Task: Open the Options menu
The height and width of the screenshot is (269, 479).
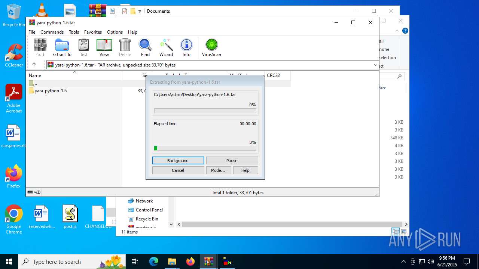Action: tap(115, 32)
